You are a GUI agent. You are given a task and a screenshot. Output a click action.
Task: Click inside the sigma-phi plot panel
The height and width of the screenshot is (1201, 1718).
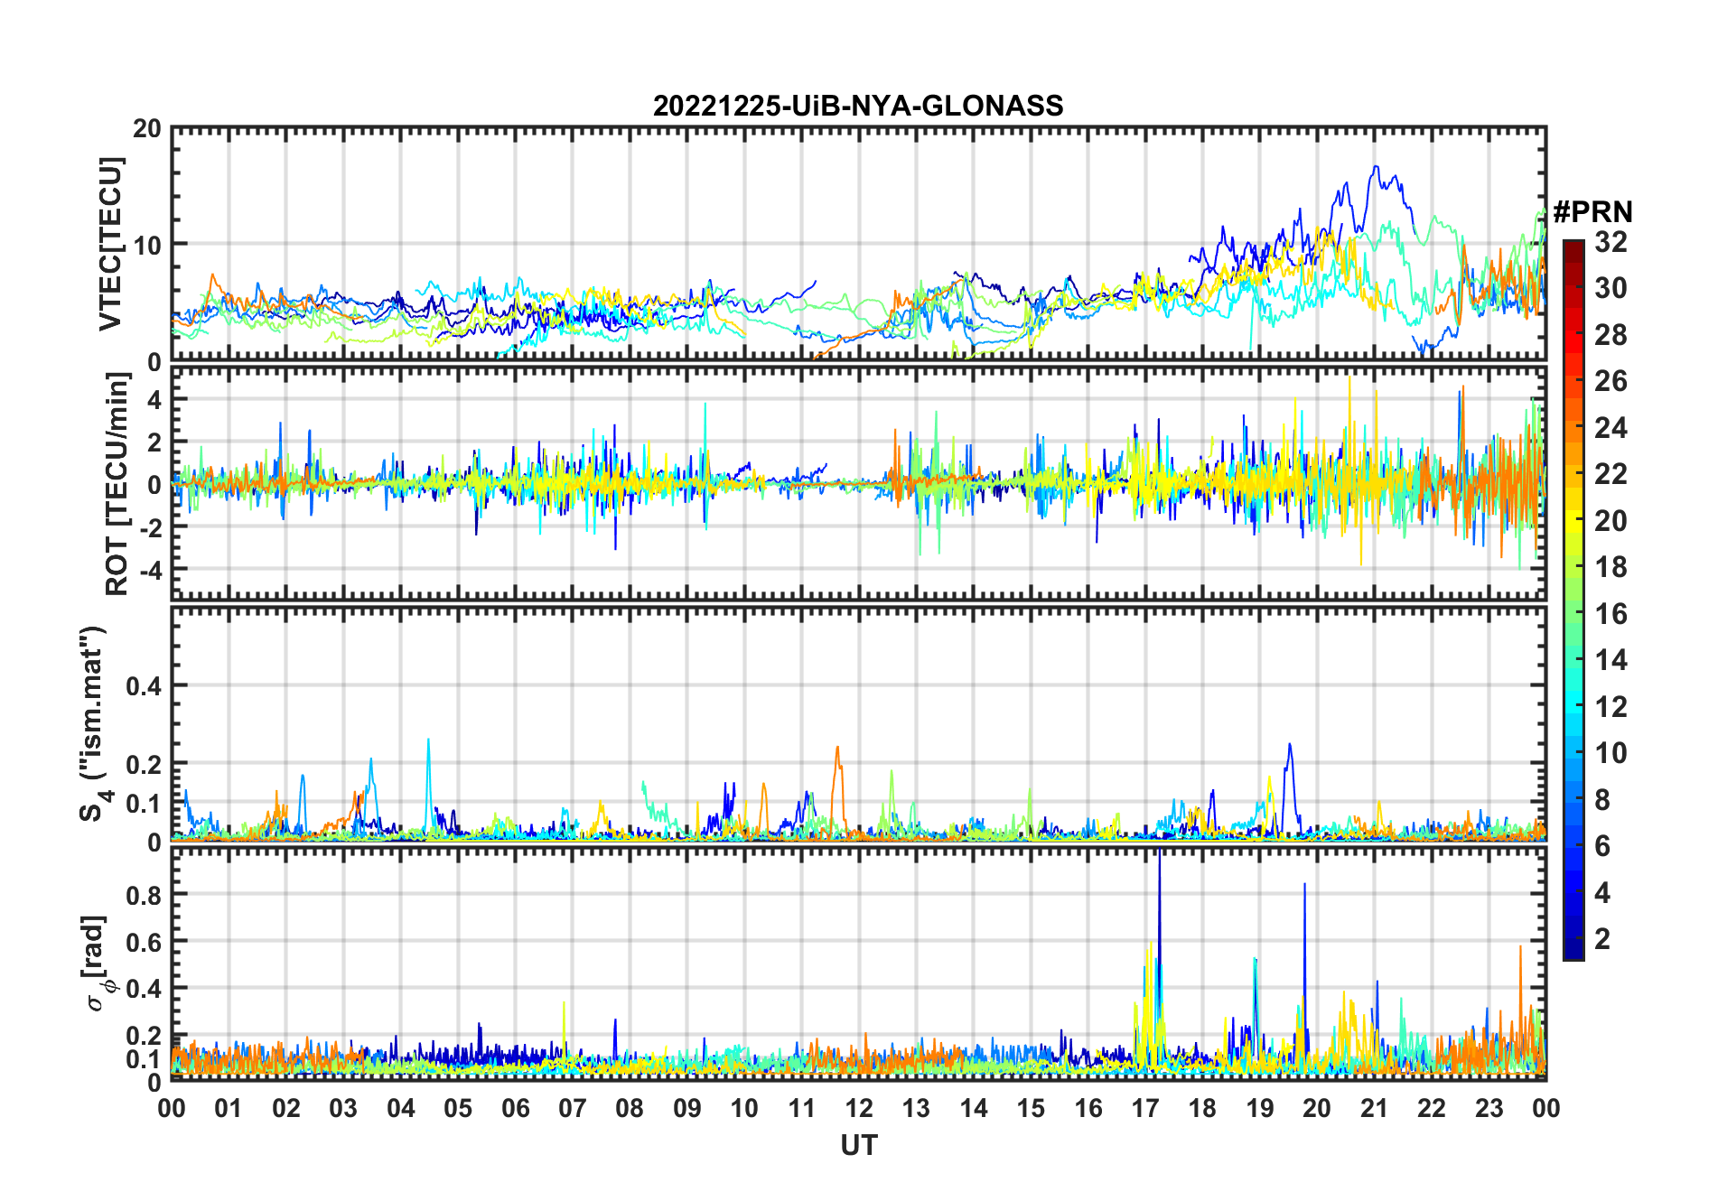[x=859, y=964]
